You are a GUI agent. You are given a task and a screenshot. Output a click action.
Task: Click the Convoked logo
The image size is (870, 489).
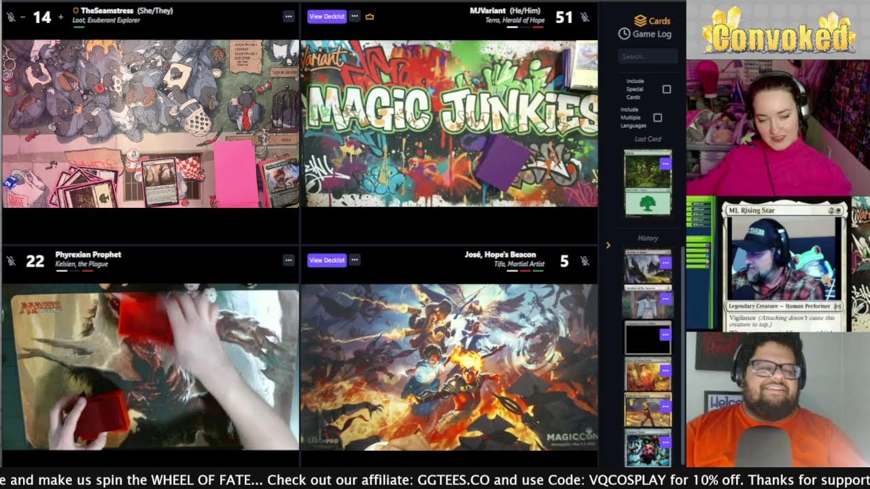(x=779, y=32)
